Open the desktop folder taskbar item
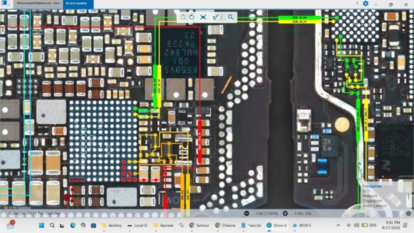Screen dimensions: 414x233 (x=111, y=225)
